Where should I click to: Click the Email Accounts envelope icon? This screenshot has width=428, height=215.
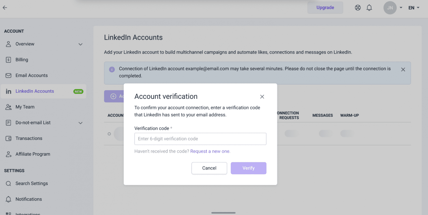tap(8, 75)
